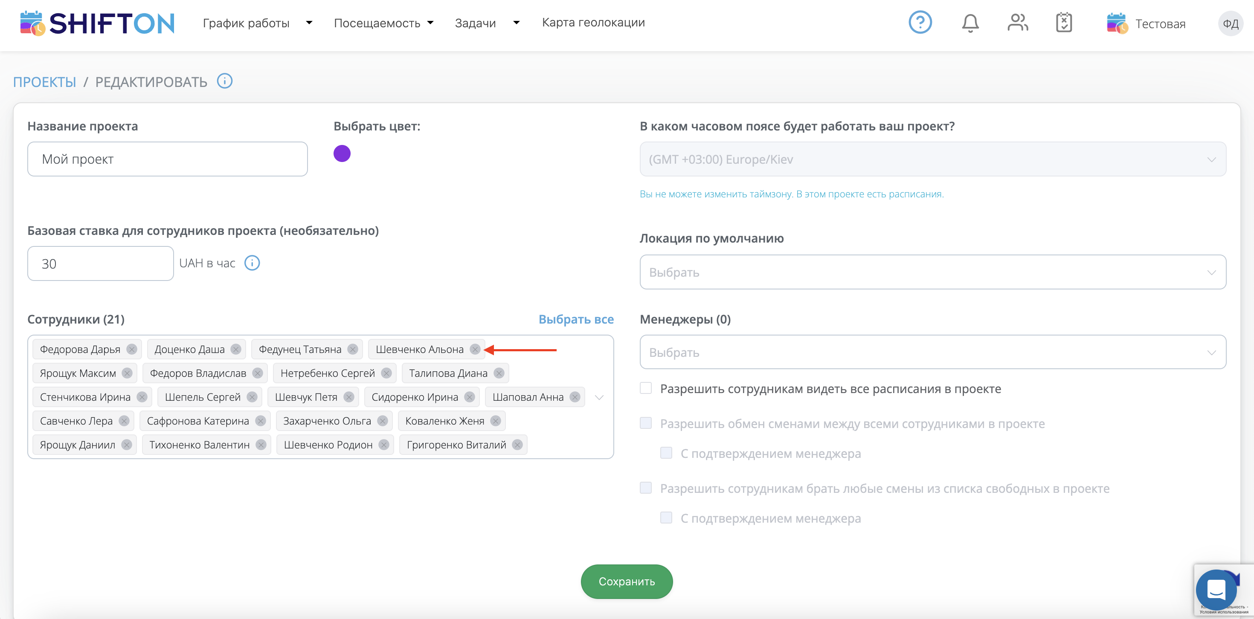The width and height of the screenshot is (1254, 619).
Task: Expand Задачи menu arrow
Action: pyautogui.click(x=516, y=23)
